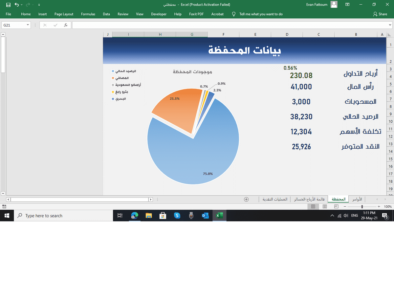Click the Redo icon
The width and height of the screenshot is (394, 289).
(x=28, y=5)
